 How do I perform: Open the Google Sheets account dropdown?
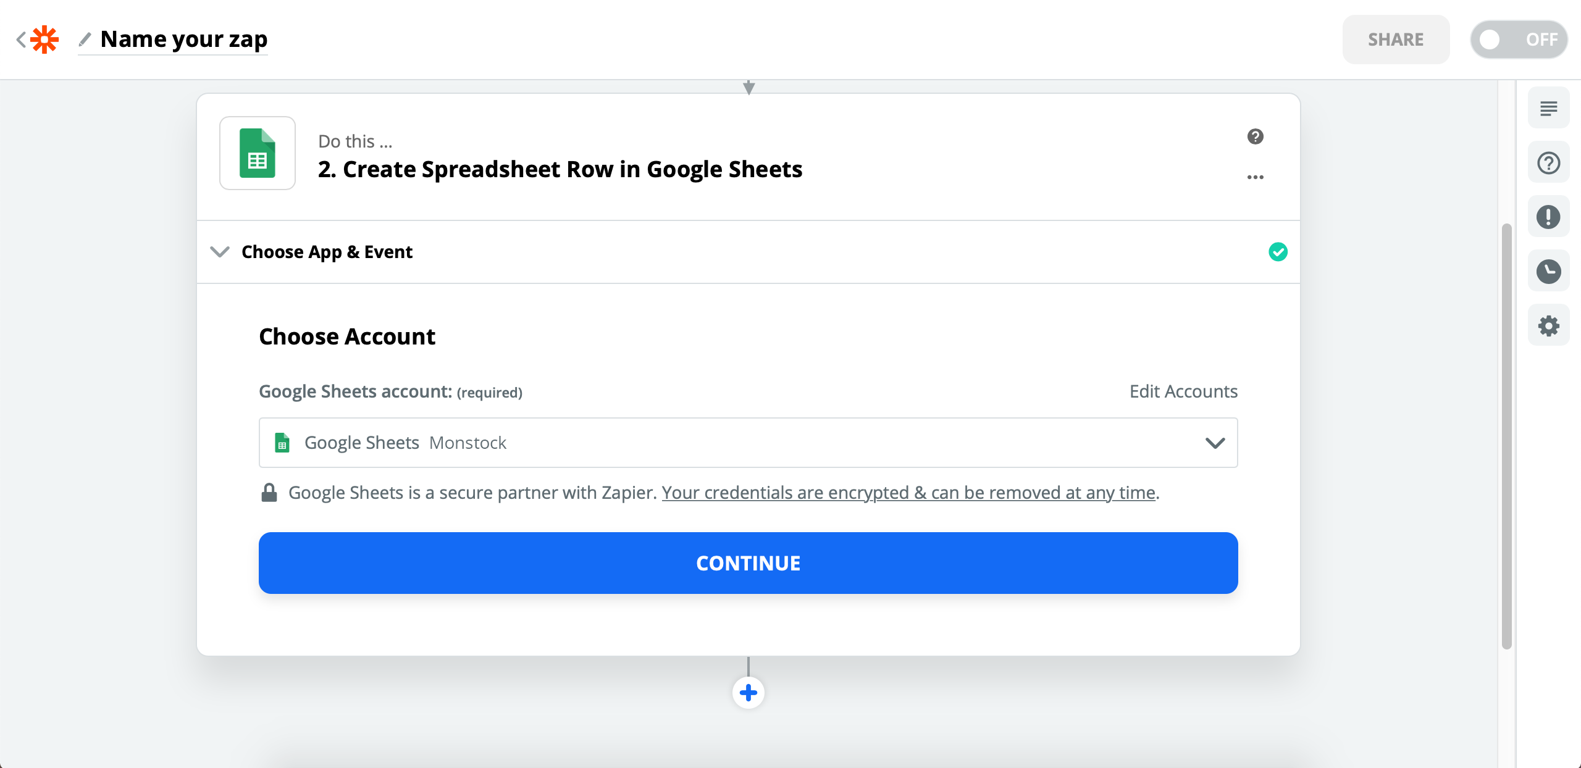tap(749, 443)
